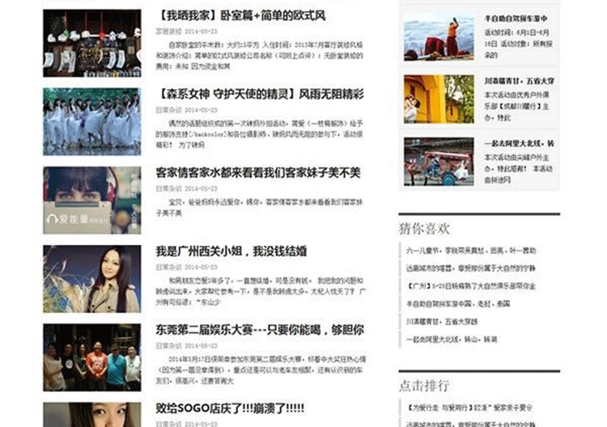The width and height of the screenshot is (607, 427).
Task: Open article 东莞第二届娱乐大赛
Action: pyautogui.click(x=260, y=330)
